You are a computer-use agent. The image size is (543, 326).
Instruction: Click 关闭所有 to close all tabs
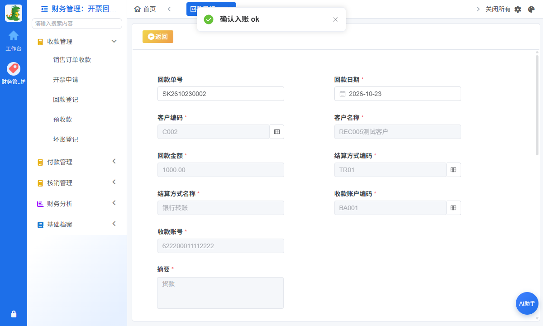498,9
